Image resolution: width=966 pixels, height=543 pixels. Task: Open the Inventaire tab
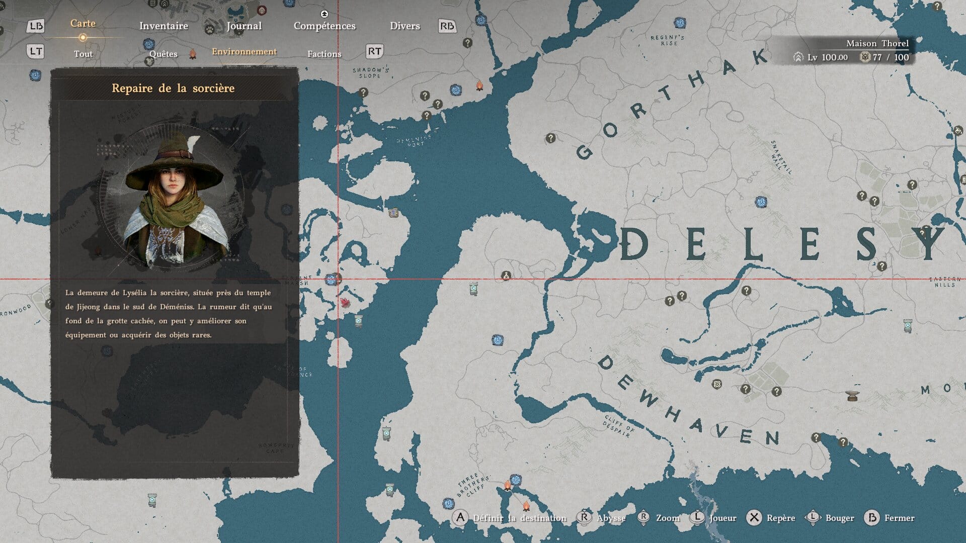164,26
